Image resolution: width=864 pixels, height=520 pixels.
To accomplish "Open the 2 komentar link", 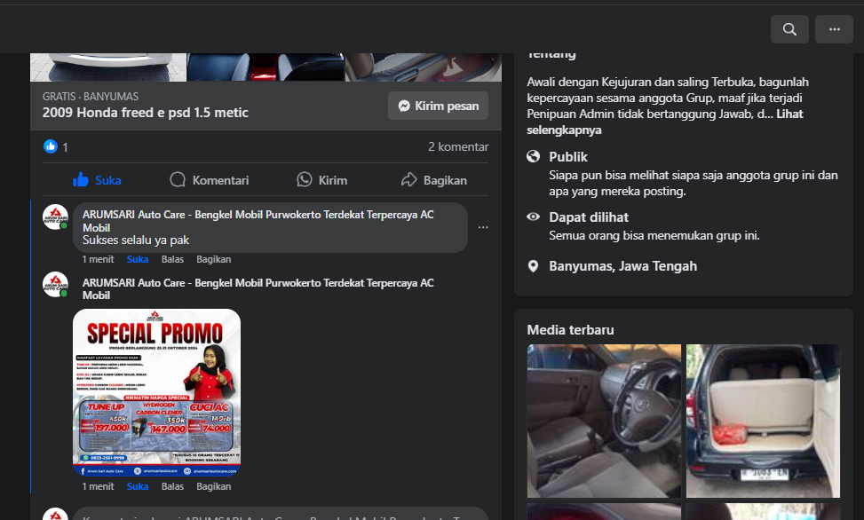I will pos(458,147).
